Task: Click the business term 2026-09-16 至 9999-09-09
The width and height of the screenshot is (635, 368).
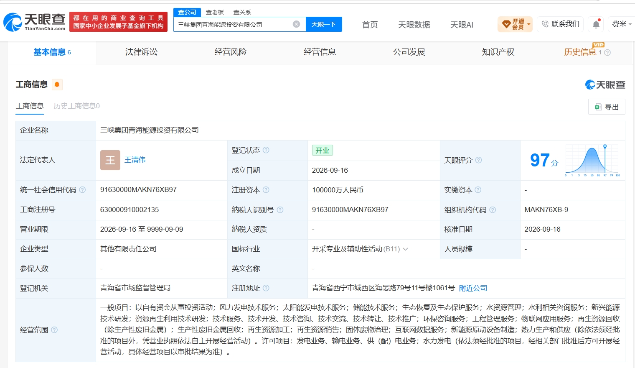Action: (x=142, y=230)
